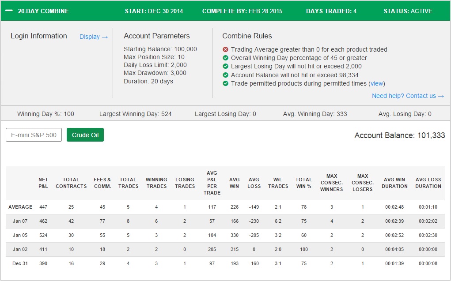
Task: Click the START: DEC 30 2014 text
Action: point(154,11)
